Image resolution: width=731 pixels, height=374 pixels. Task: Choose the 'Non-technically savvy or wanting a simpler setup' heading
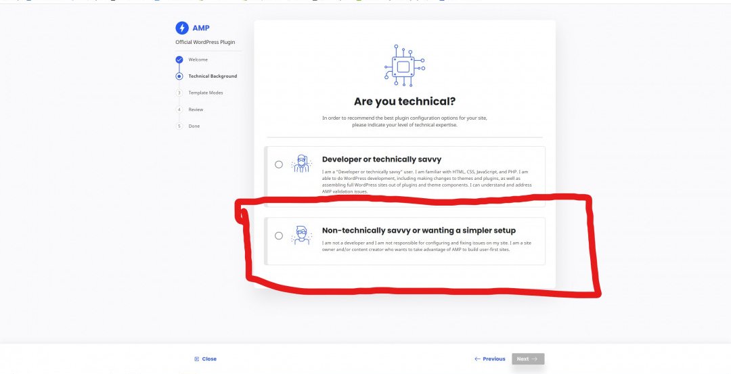click(418, 231)
